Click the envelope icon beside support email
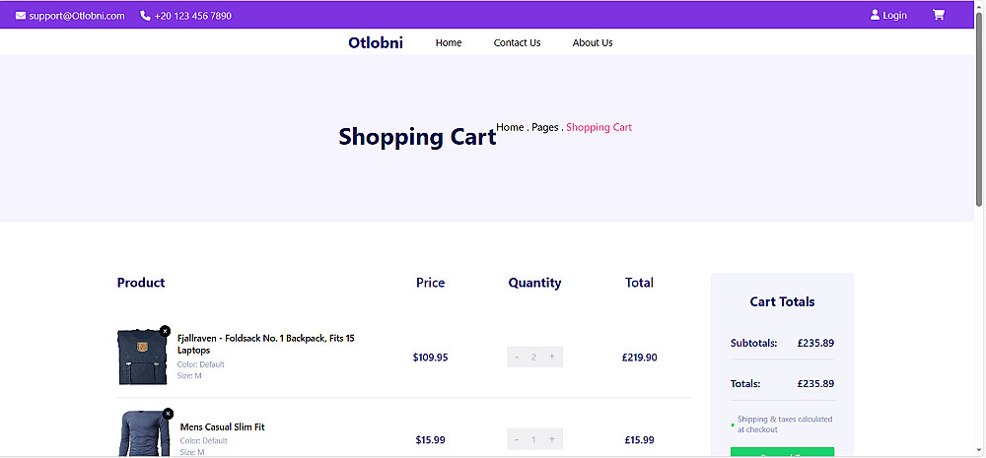986x458 pixels. point(21,16)
